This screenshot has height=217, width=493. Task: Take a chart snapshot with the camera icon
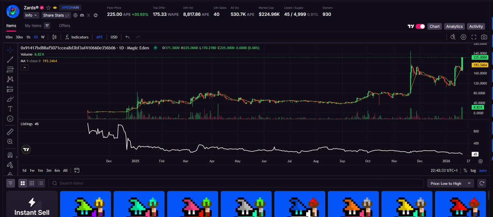pos(484,37)
